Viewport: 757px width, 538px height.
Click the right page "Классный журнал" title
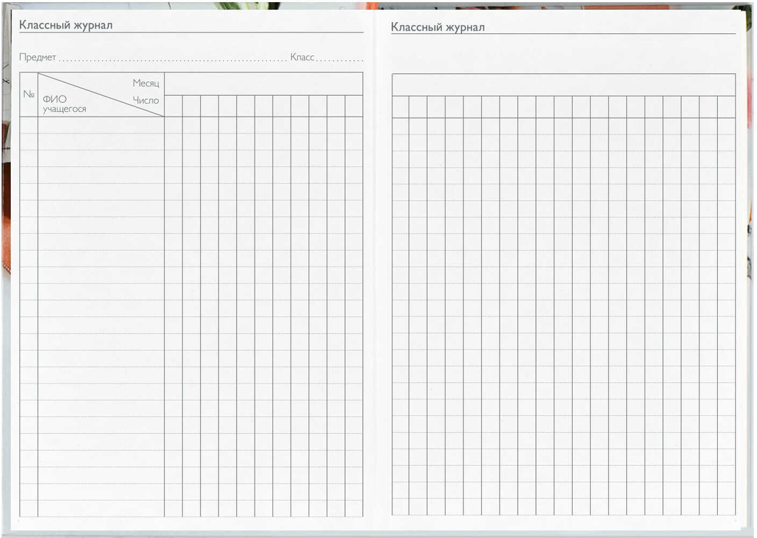438,27
